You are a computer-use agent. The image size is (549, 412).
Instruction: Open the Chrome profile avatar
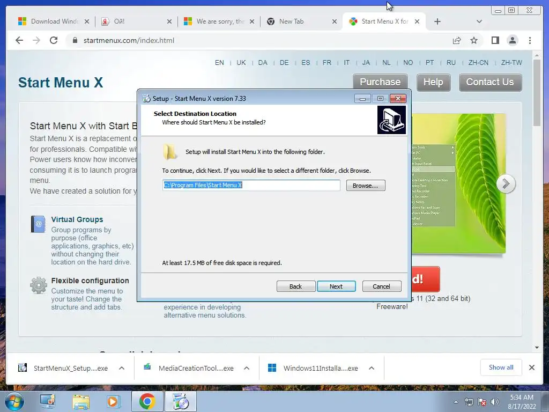pos(512,40)
